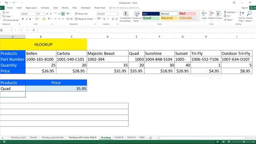Click the Cut icon in Clipboard
The height and width of the screenshot is (144, 256).
(4, 12)
